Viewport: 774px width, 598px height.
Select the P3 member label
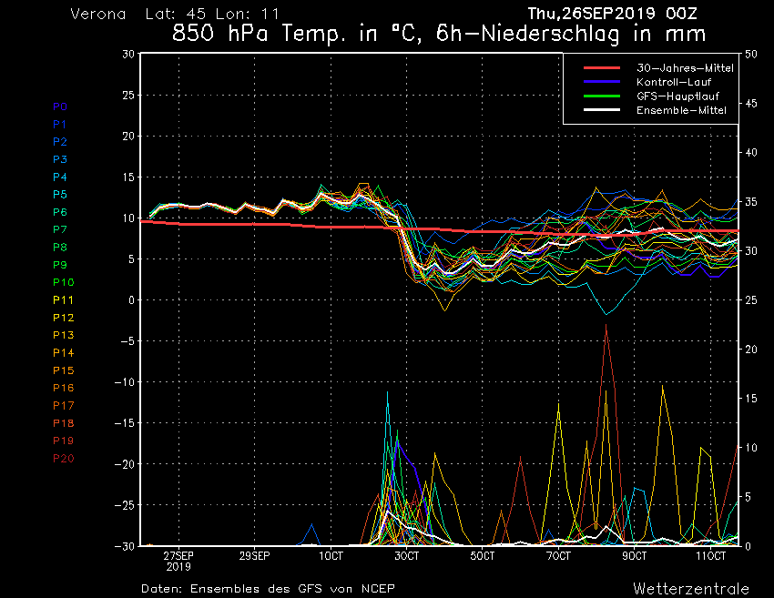pyautogui.click(x=60, y=159)
